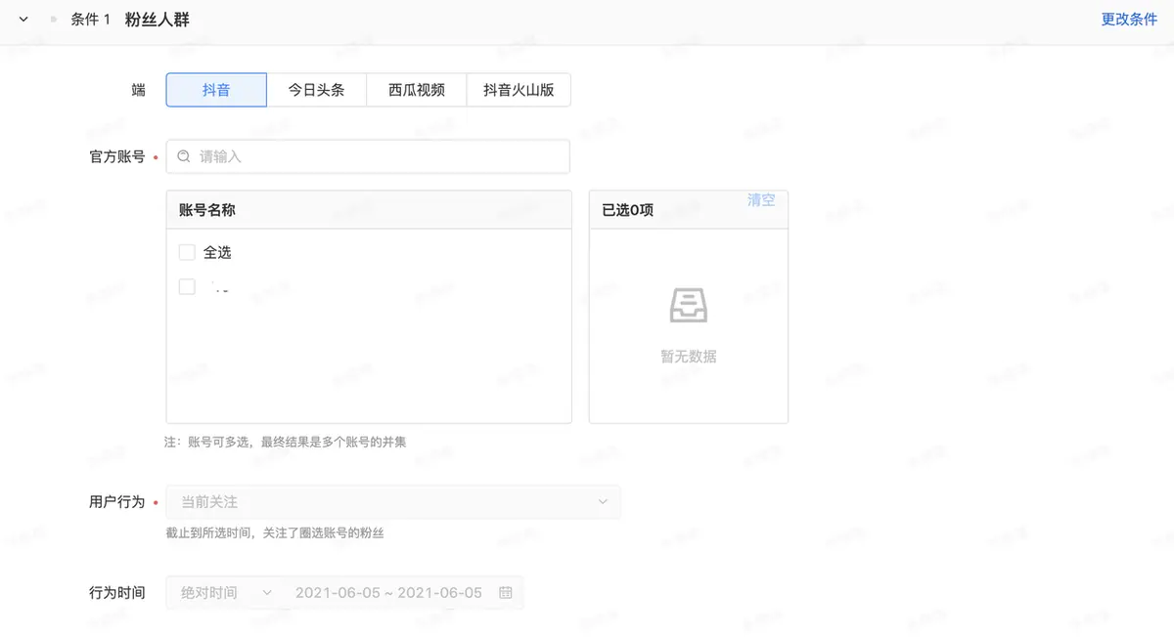Viewport: 1174px width, 637px height.
Task: Select the 抖音 tab
Action: (216, 90)
